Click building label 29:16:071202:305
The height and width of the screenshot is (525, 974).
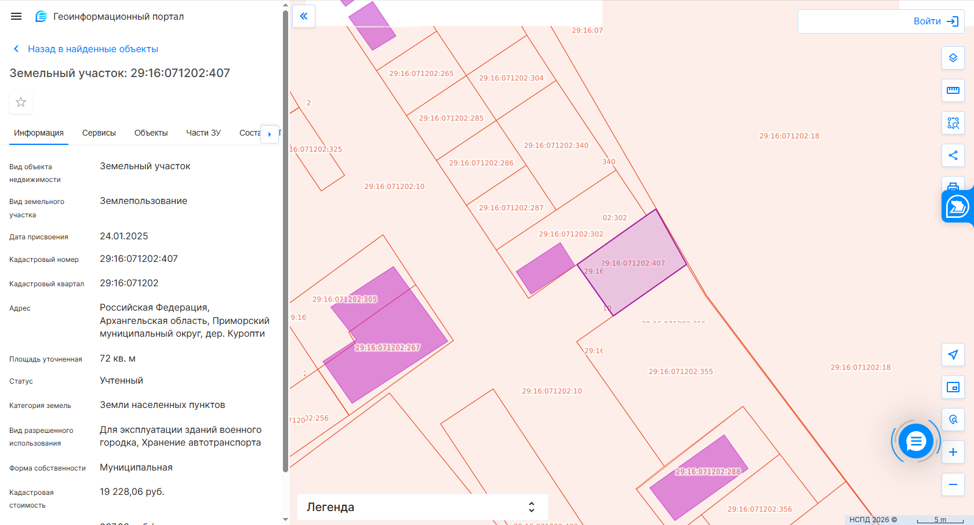(345, 300)
